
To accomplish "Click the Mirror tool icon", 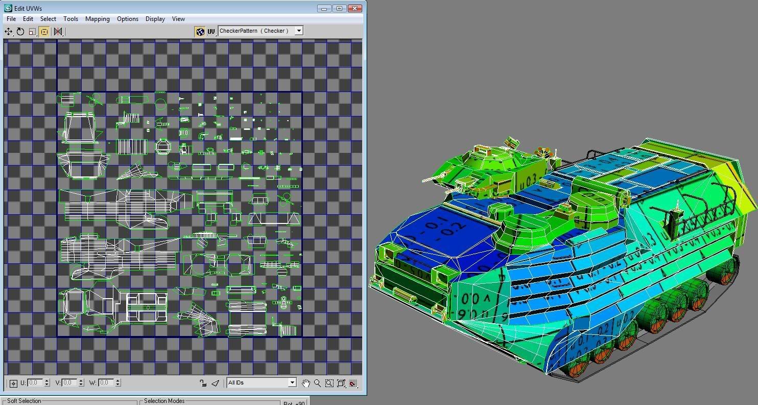I will 58,32.
